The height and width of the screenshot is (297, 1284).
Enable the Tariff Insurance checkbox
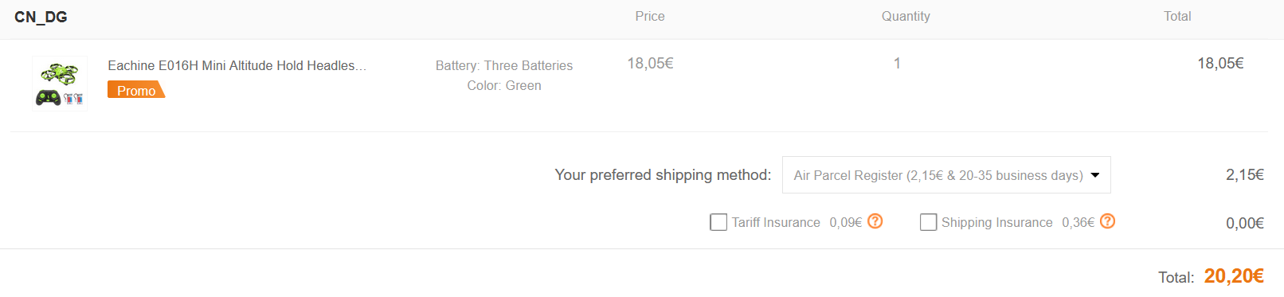click(718, 222)
